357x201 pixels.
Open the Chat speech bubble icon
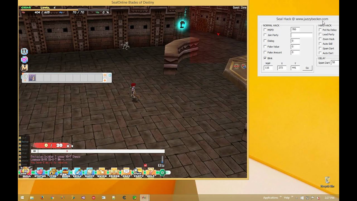[126, 172]
